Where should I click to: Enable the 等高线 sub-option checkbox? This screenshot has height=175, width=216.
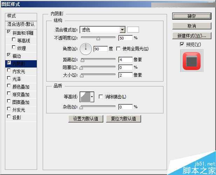[14, 40]
